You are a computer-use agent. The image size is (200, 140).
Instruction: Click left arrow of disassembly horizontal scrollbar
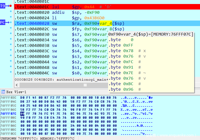[x=17, y=85]
